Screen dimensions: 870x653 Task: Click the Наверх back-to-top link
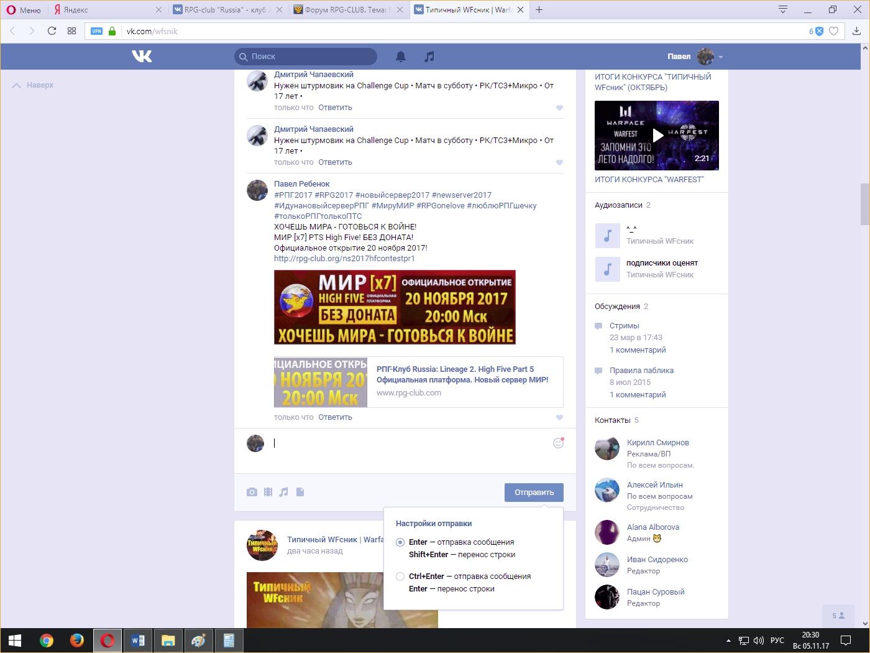(x=33, y=85)
